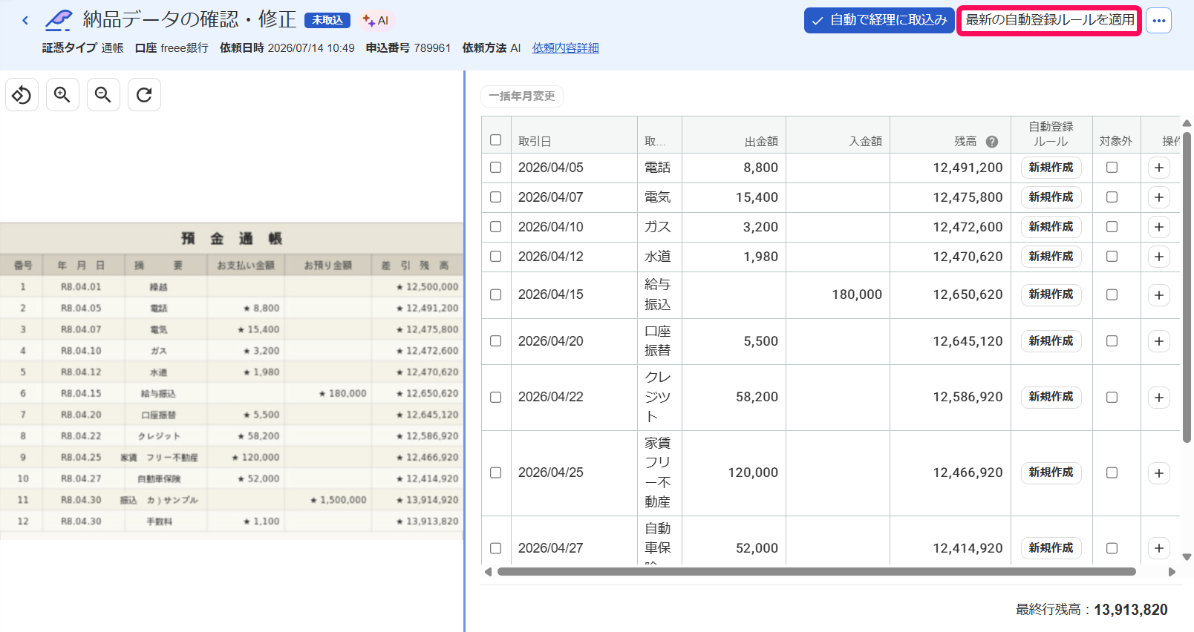Rotate the document image counterclockwise
Viewport: 1194px width, 632px height.
click(22, 95)
